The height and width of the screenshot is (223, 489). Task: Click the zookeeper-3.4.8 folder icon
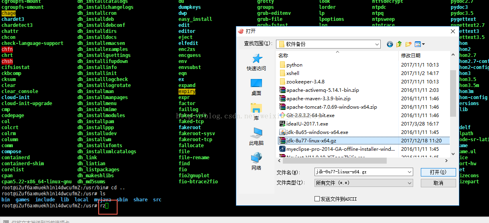pyautogui.click(x=282, y=81)
